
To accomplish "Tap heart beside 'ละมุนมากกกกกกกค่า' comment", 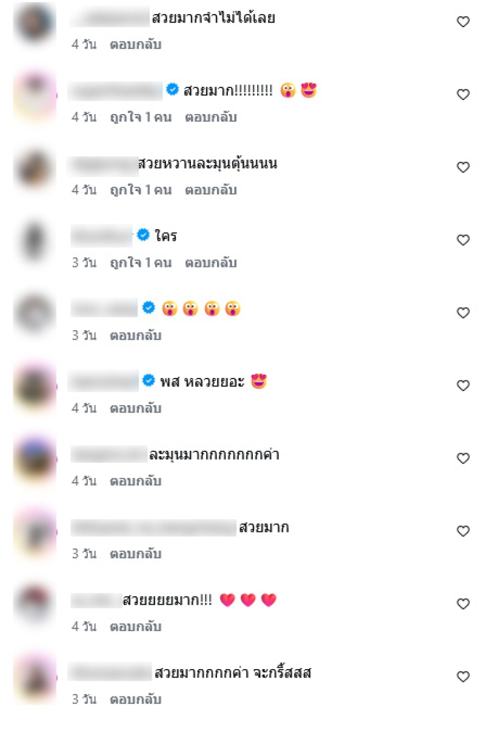I will point(463,459).
